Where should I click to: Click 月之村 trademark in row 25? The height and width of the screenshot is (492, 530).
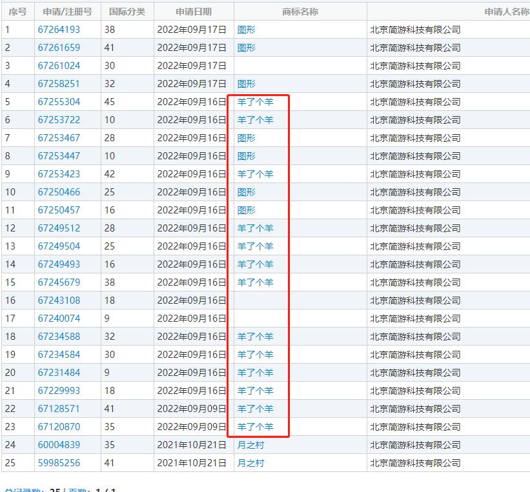[250, 463]
